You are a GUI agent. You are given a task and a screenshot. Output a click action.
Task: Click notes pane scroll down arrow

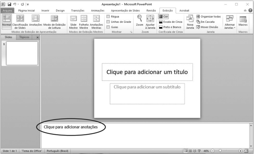point(251,146)
